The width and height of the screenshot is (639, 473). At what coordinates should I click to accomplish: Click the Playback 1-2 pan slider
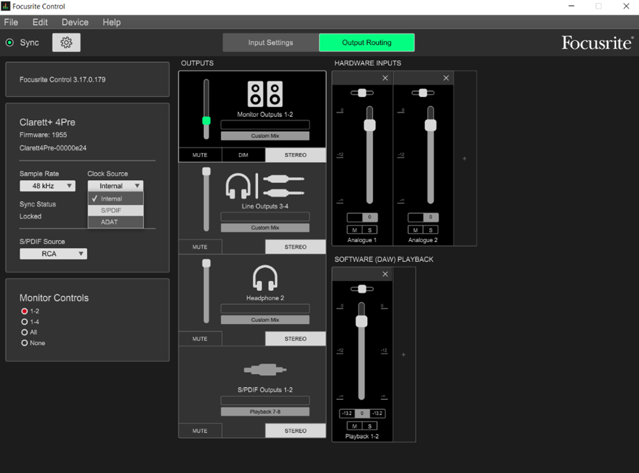(362, 289)
